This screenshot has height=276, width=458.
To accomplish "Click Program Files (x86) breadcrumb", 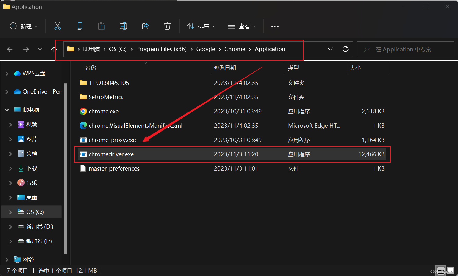I will tap(162, 49).
